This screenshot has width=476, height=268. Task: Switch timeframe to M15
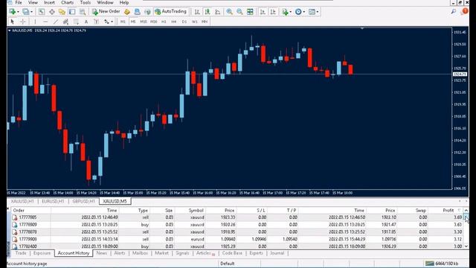click(144, 22)
